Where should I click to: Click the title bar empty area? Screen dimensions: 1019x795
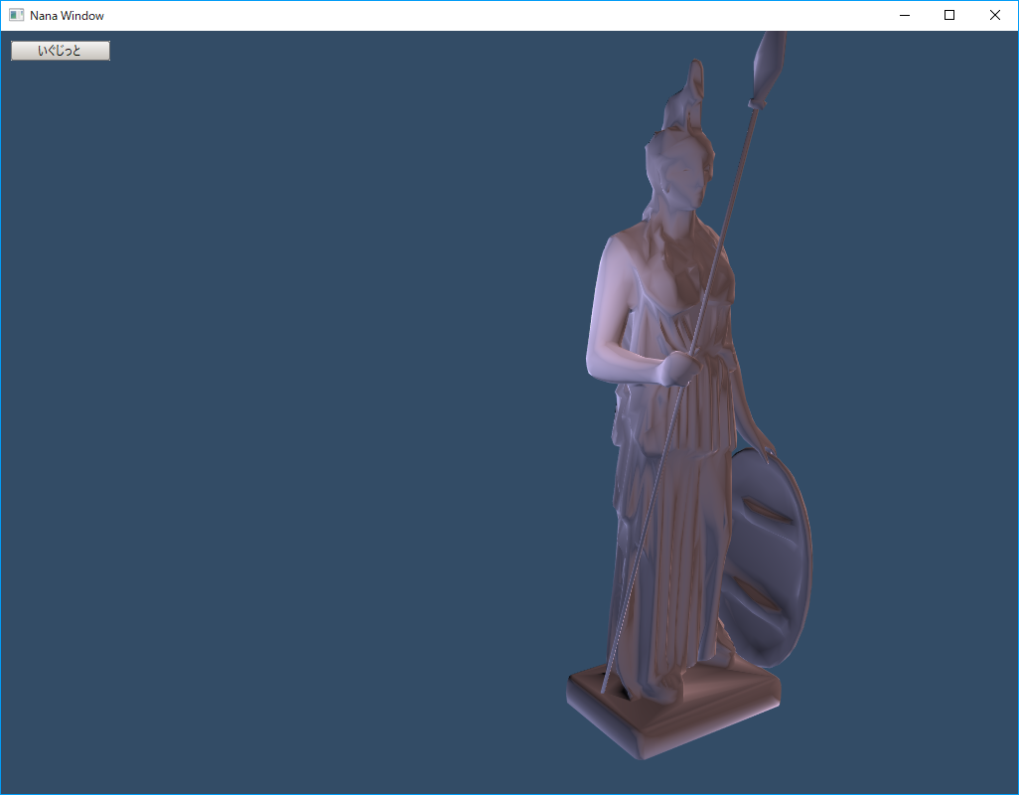point(497,15)
